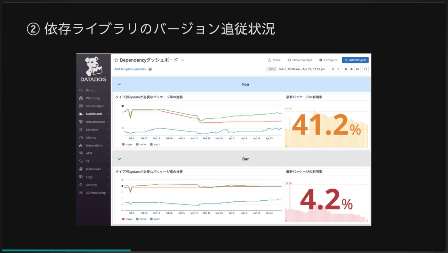This screenshot has height=253, width=448.
Task: Click the Integrations puzzle icon
Action: (81, 145)
